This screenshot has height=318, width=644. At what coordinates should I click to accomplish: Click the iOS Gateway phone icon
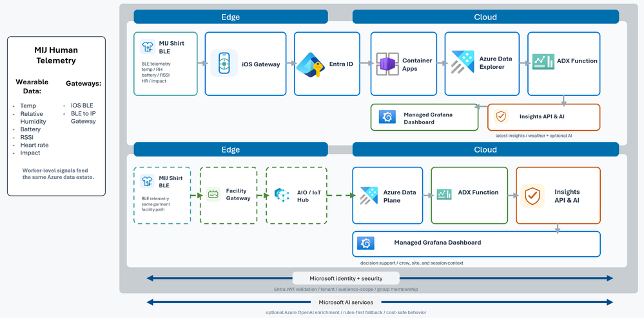click(224, 63)
